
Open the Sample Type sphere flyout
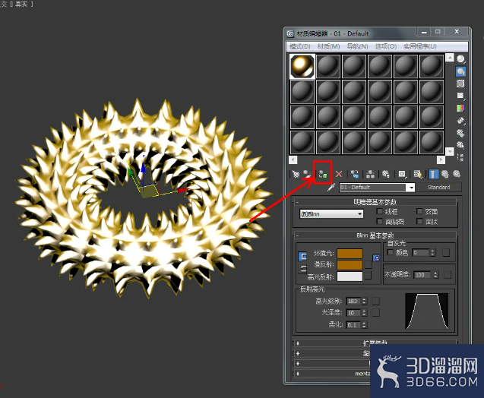pyautogui.click(x=460, y=59)
